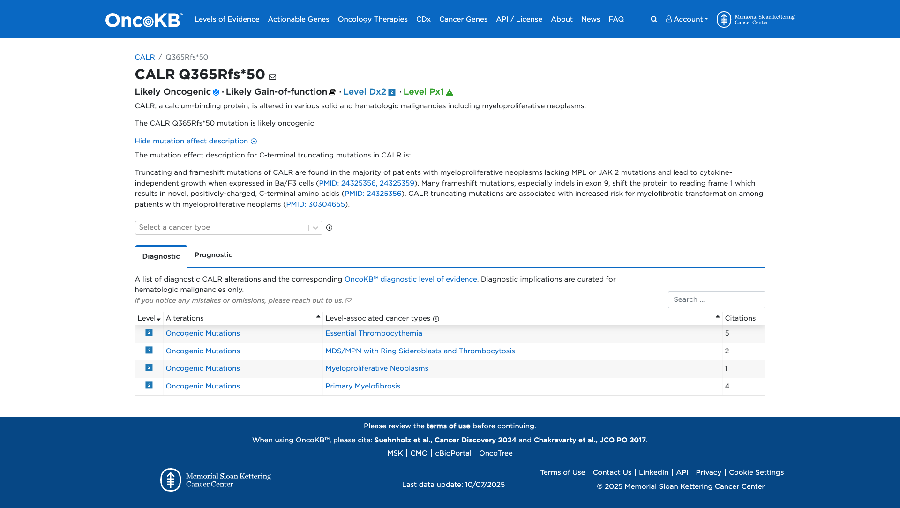This screenshot has height=508, width=900.
Task: Open the Account dropdown menu
Action: pos(686,19)
